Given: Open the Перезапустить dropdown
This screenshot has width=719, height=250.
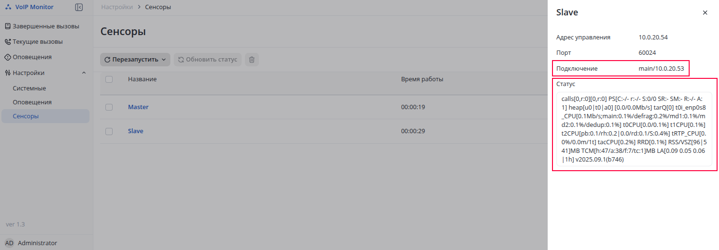Looking at the screenshot, I should click(x=135, y=60).
